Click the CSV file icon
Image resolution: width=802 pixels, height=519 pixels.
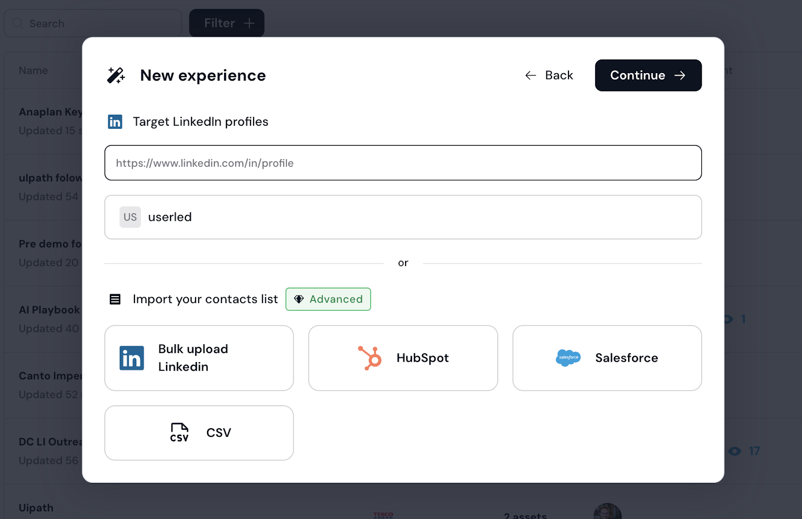click(x=179, y=433)
